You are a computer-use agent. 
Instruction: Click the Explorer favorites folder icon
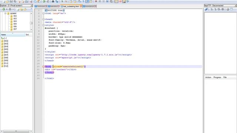point(25,9)
